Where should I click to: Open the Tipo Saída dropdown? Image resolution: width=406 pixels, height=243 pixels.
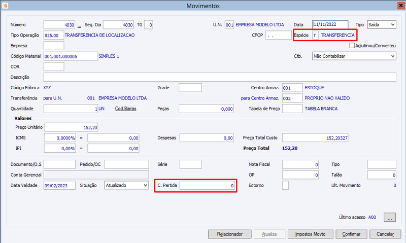[x=382, y=24]
